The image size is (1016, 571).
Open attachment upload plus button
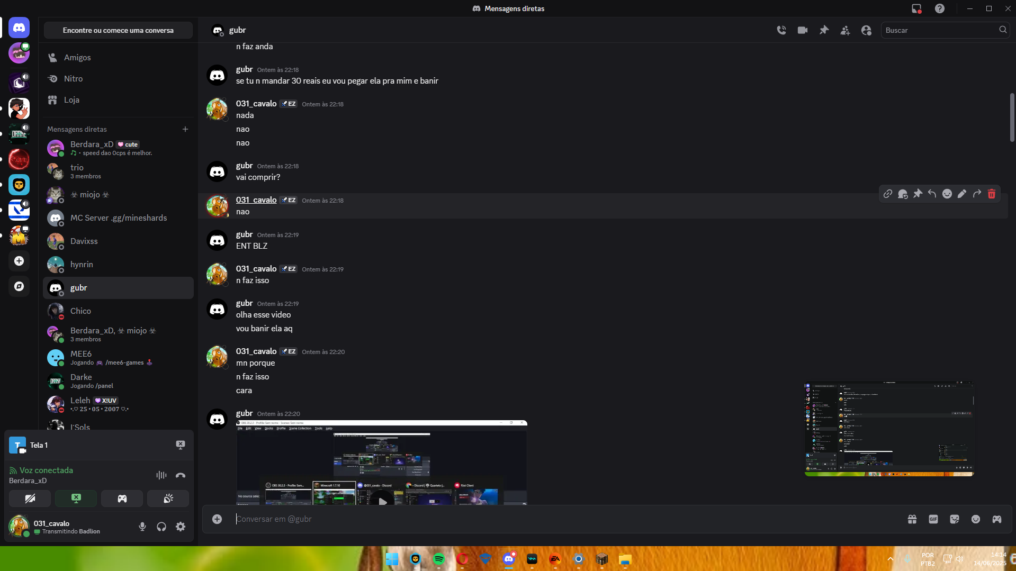point(217,519)
